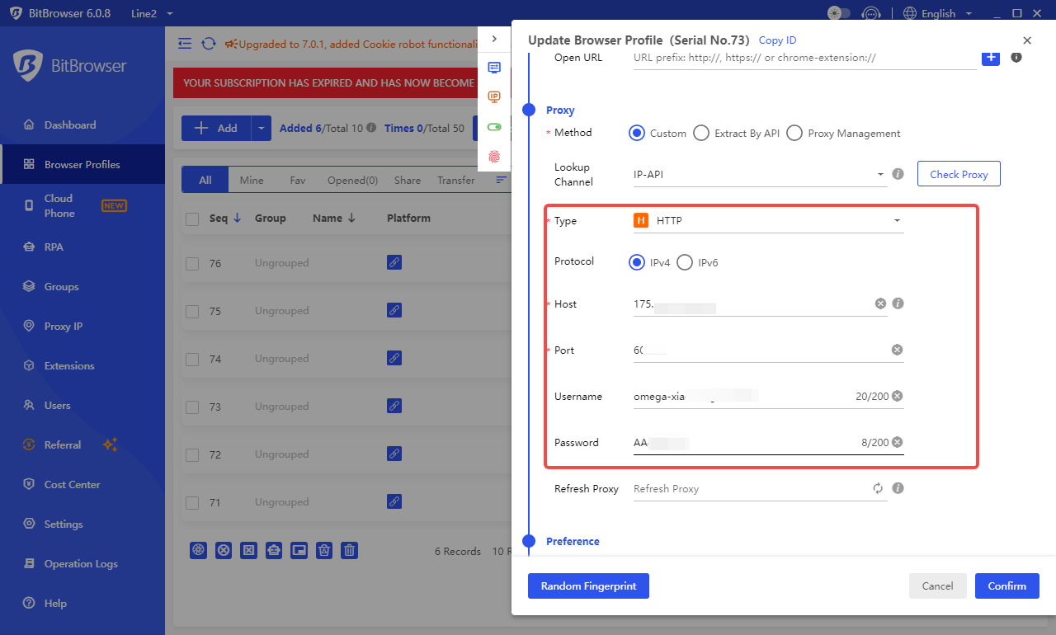
Task: Expand side strip with the arrow icon
Action: [494, 39]
